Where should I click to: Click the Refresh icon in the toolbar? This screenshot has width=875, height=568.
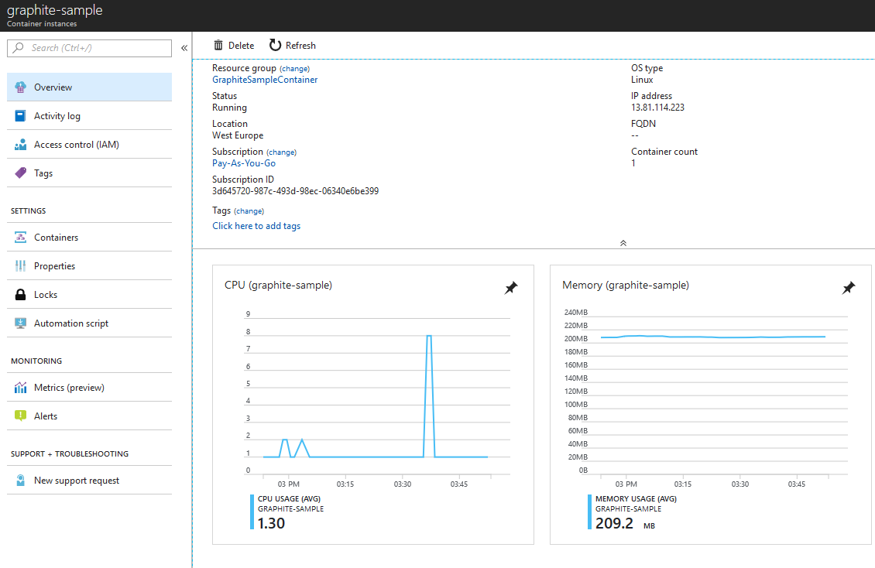276,45
